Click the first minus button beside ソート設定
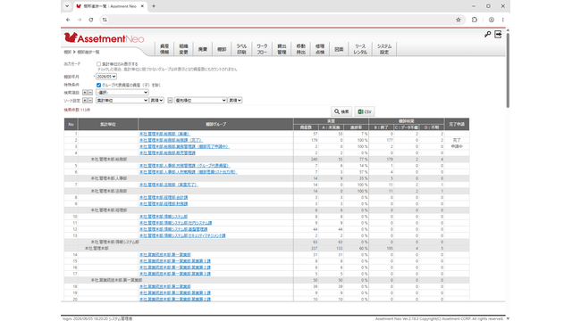 [x=89, y=101]
